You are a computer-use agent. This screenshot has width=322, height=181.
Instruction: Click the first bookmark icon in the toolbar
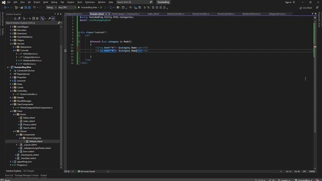[x=153, y=8]
